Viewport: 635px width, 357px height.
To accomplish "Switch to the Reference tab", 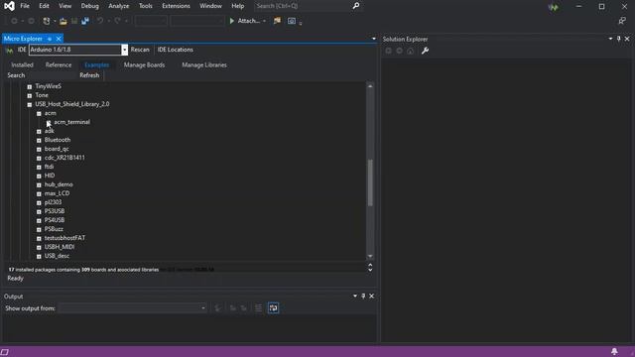I will (59, 64).
